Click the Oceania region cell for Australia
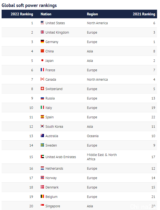Screen dimensions: 160x210 [93, 136]
